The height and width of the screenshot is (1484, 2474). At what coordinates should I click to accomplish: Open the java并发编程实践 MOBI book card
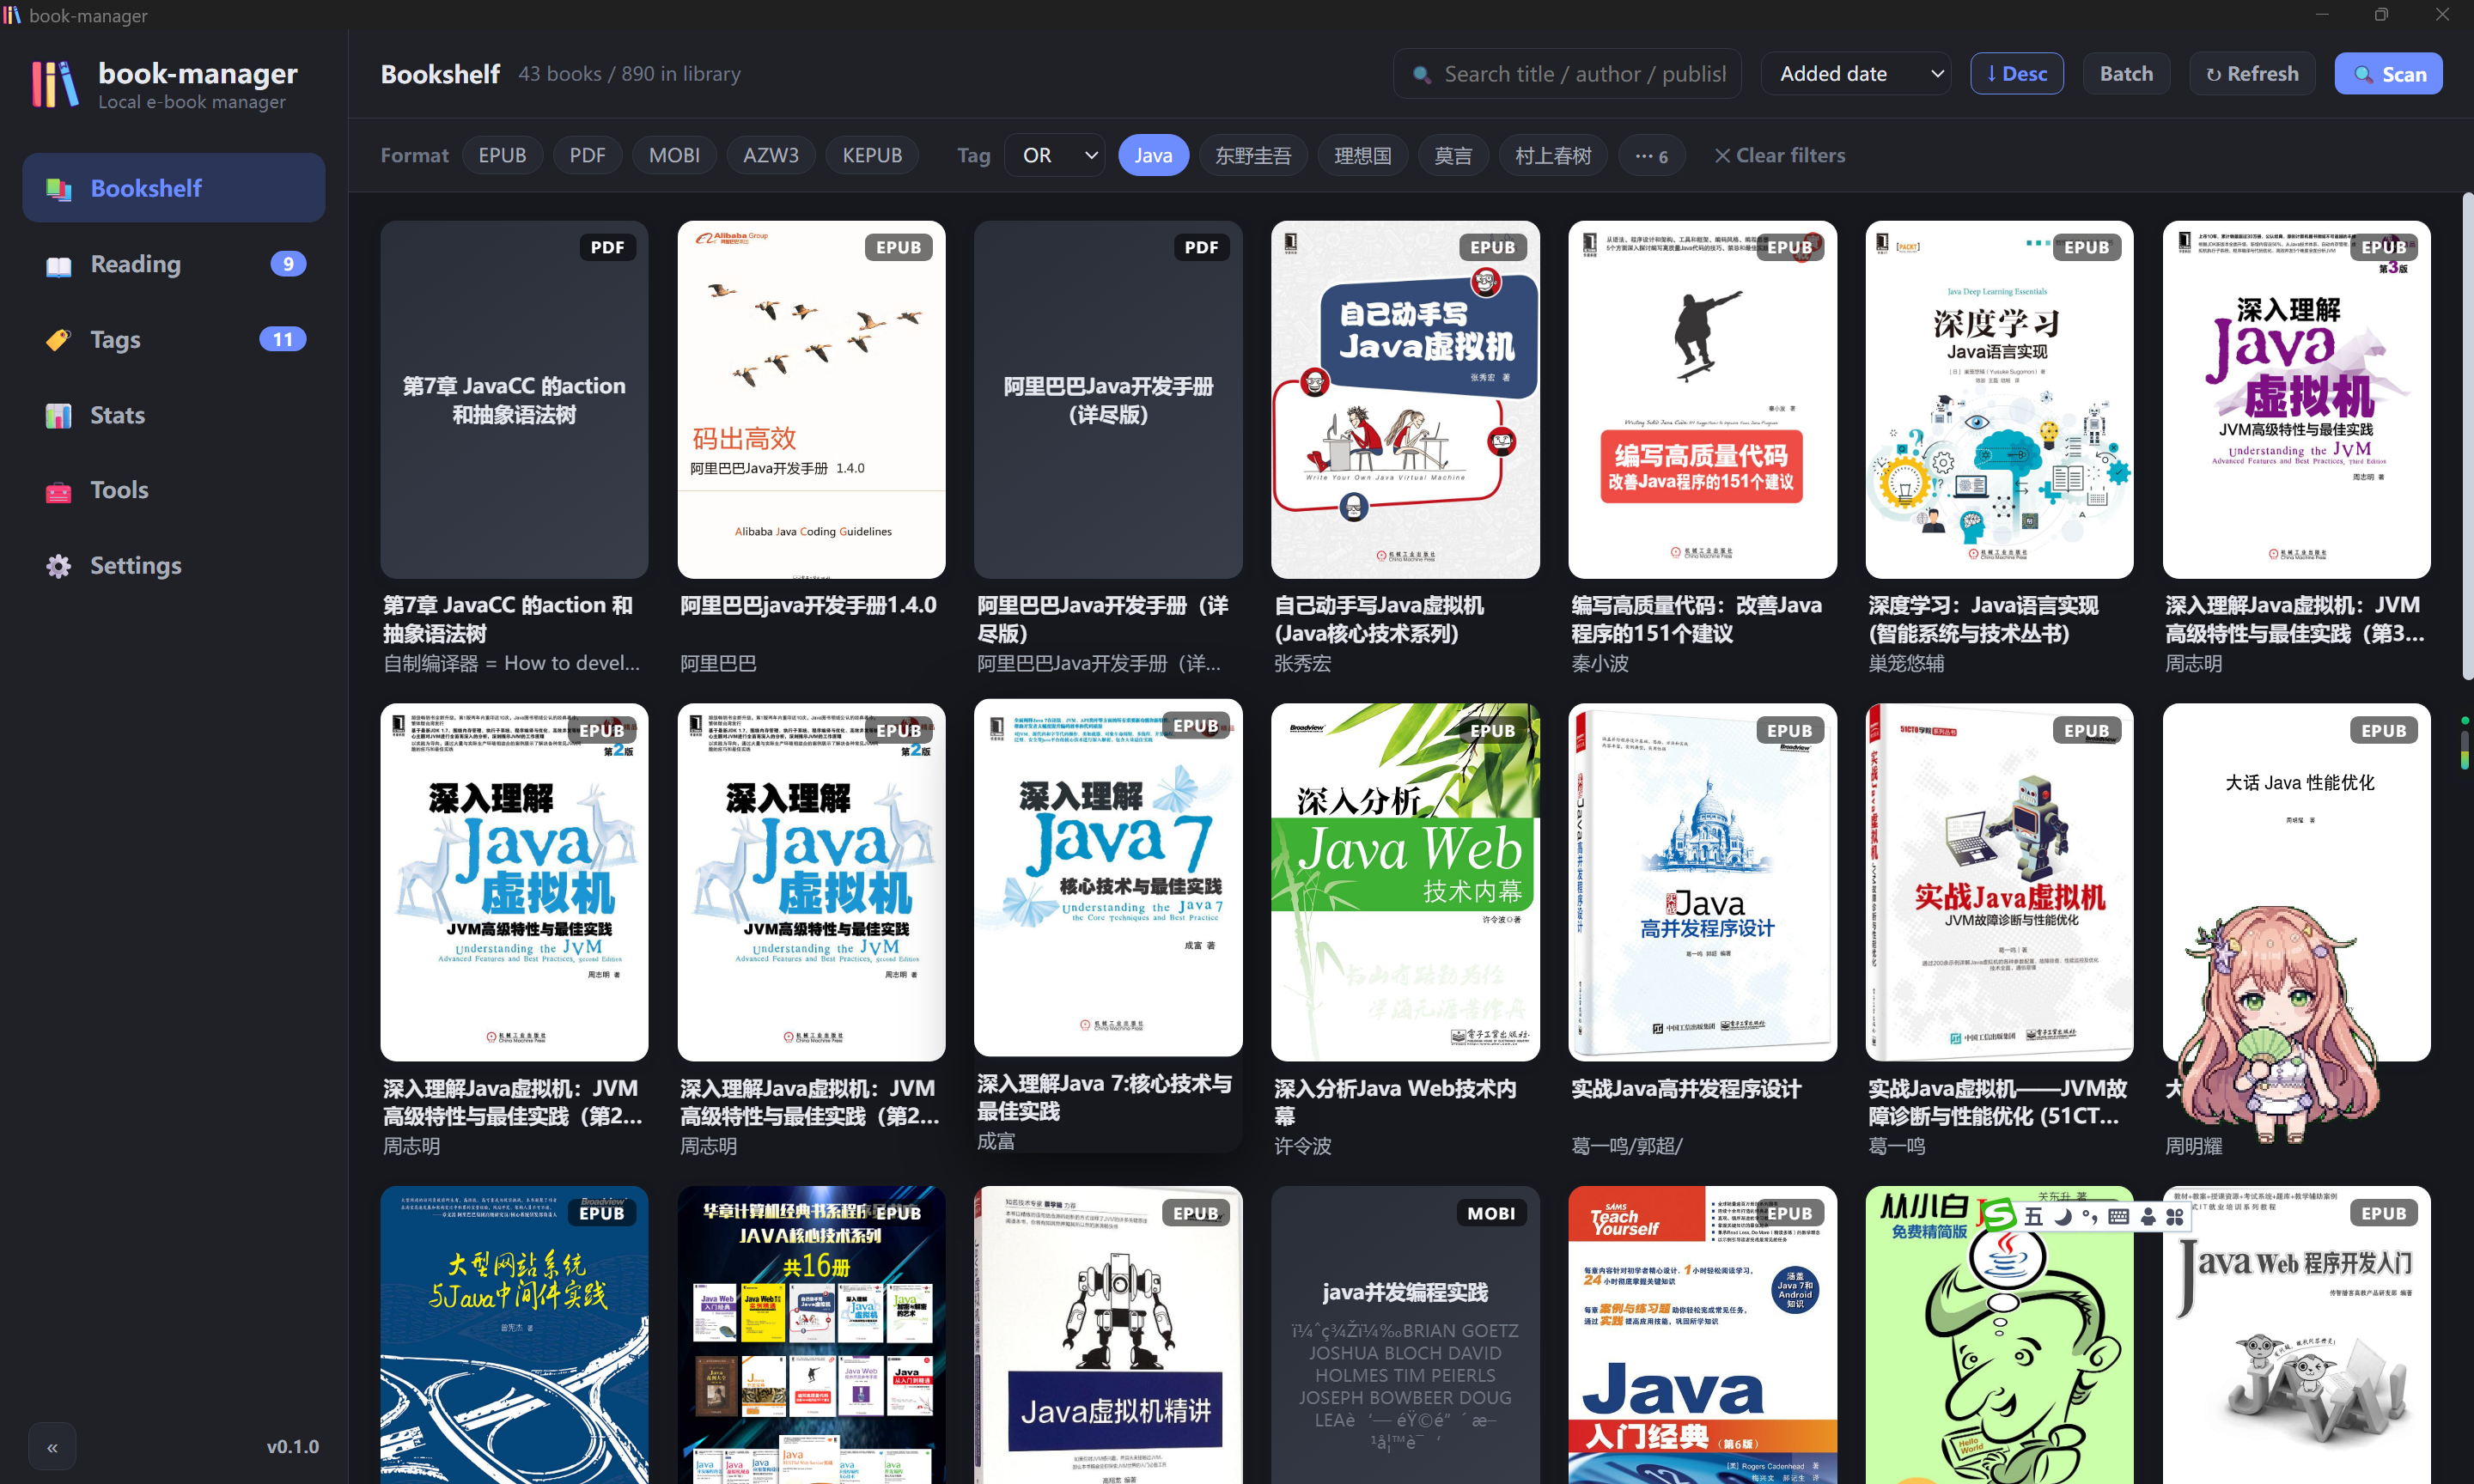[1405, 1335]
